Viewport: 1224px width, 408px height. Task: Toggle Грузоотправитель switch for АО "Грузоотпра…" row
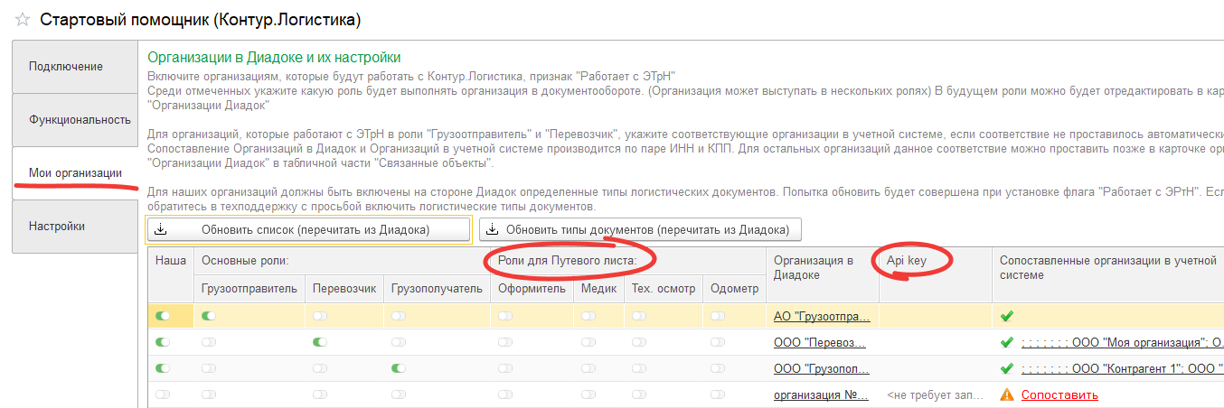209,317
